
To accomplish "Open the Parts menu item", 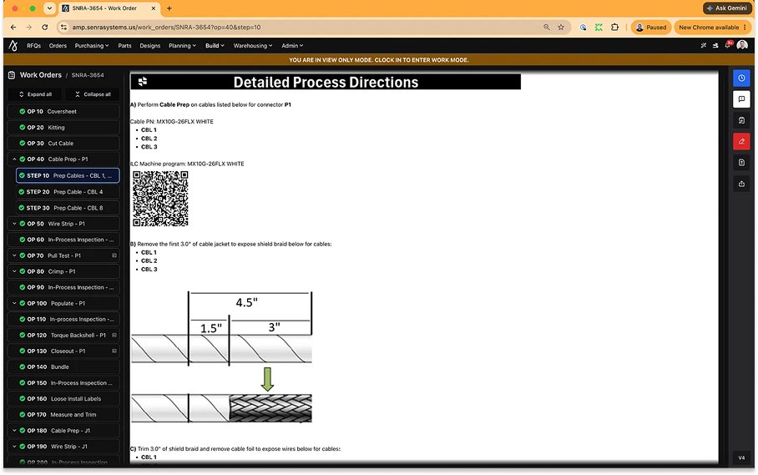I will tap(124, 45).
